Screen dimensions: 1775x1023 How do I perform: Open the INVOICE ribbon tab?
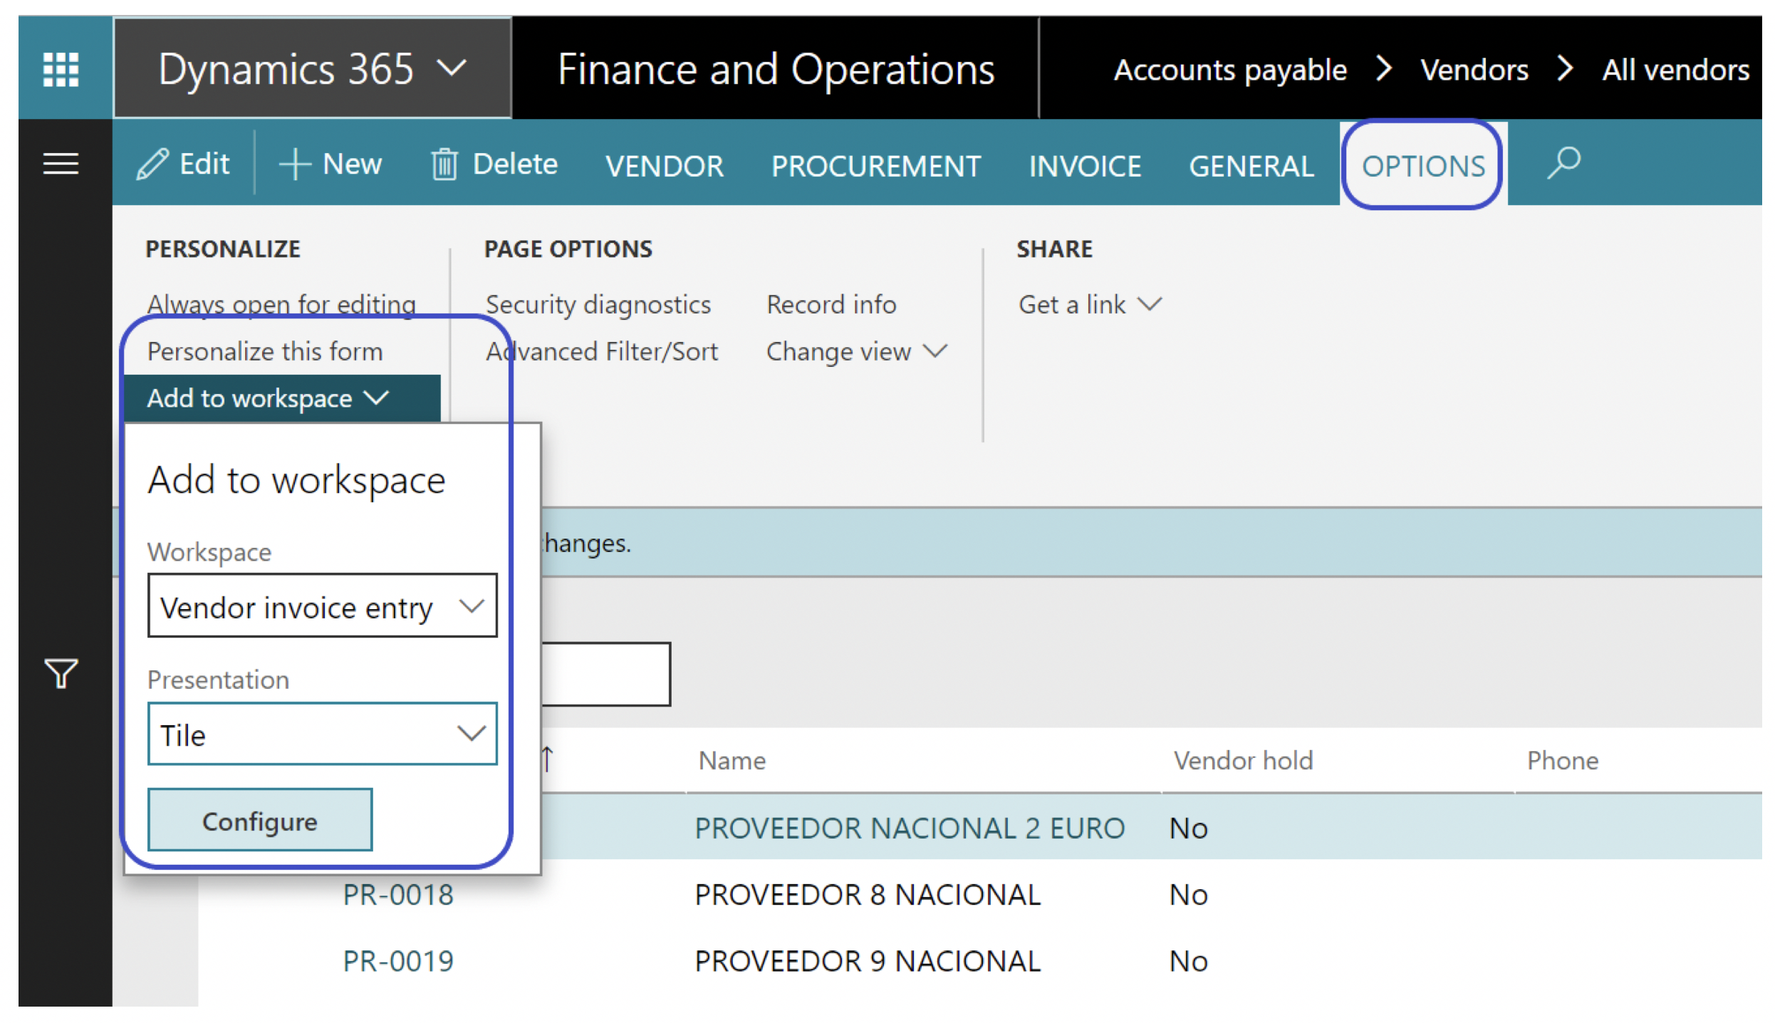pyautogui.click(x=1084, y=166)
